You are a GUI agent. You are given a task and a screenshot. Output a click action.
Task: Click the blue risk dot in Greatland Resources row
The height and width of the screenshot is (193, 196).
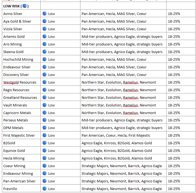[x=44, y=97]
